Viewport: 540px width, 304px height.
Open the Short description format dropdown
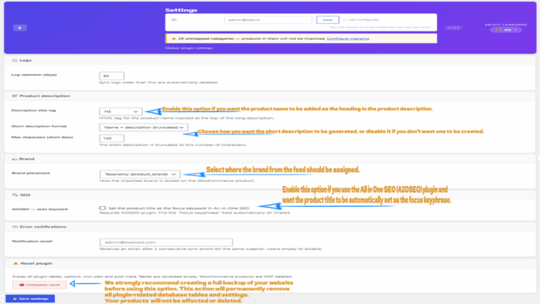[x=144, y=127]
